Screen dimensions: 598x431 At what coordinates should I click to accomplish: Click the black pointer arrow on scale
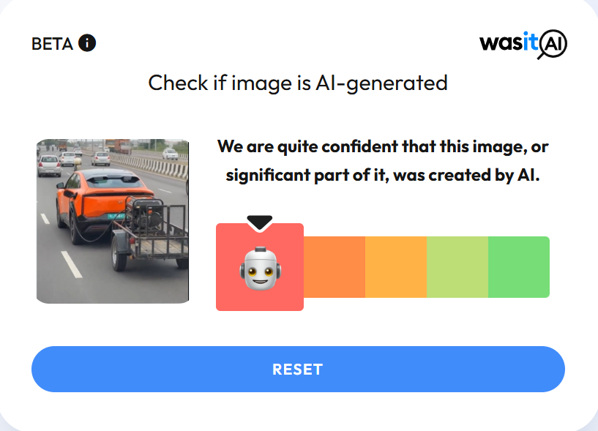(x=260, y=223)
